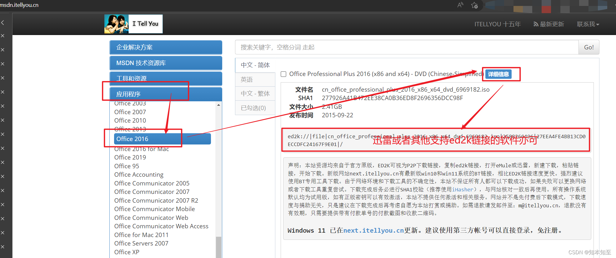Select Office for Mac 2011
The height and width of the screenshot is (258, 616).
click(x=141, y=235)
